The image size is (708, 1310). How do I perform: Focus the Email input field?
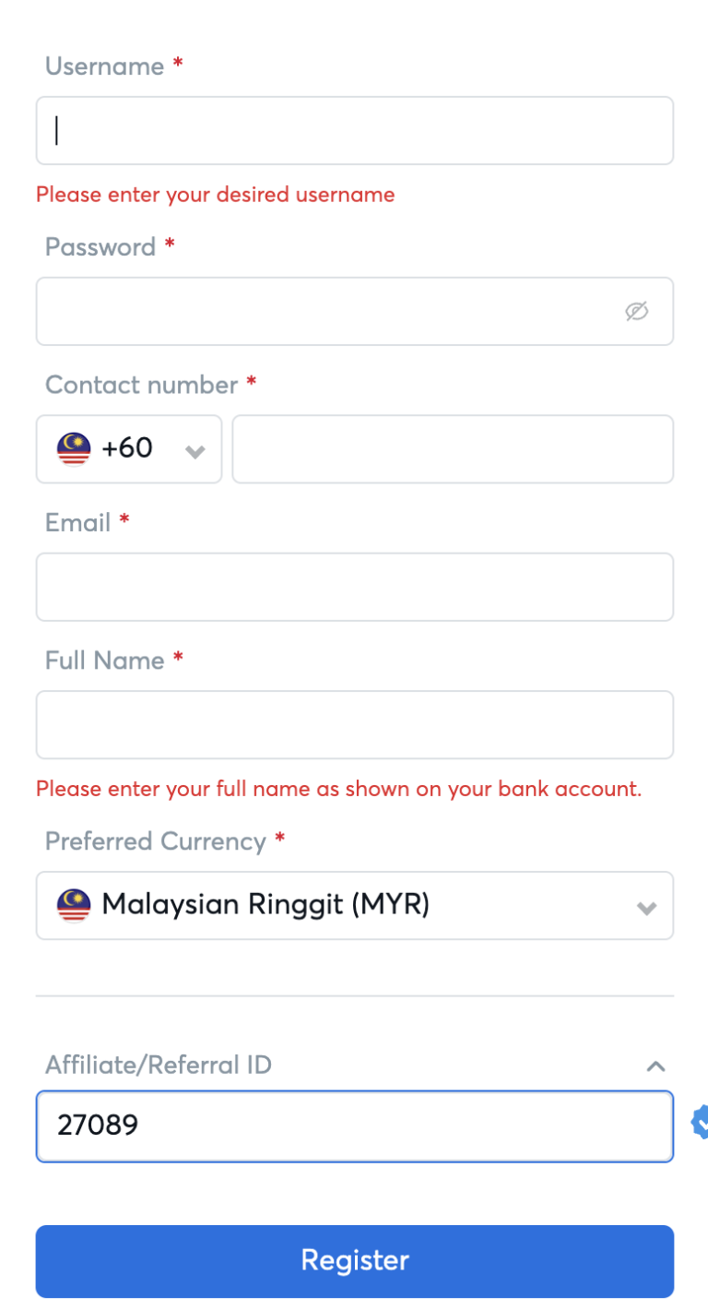[355, 587]
